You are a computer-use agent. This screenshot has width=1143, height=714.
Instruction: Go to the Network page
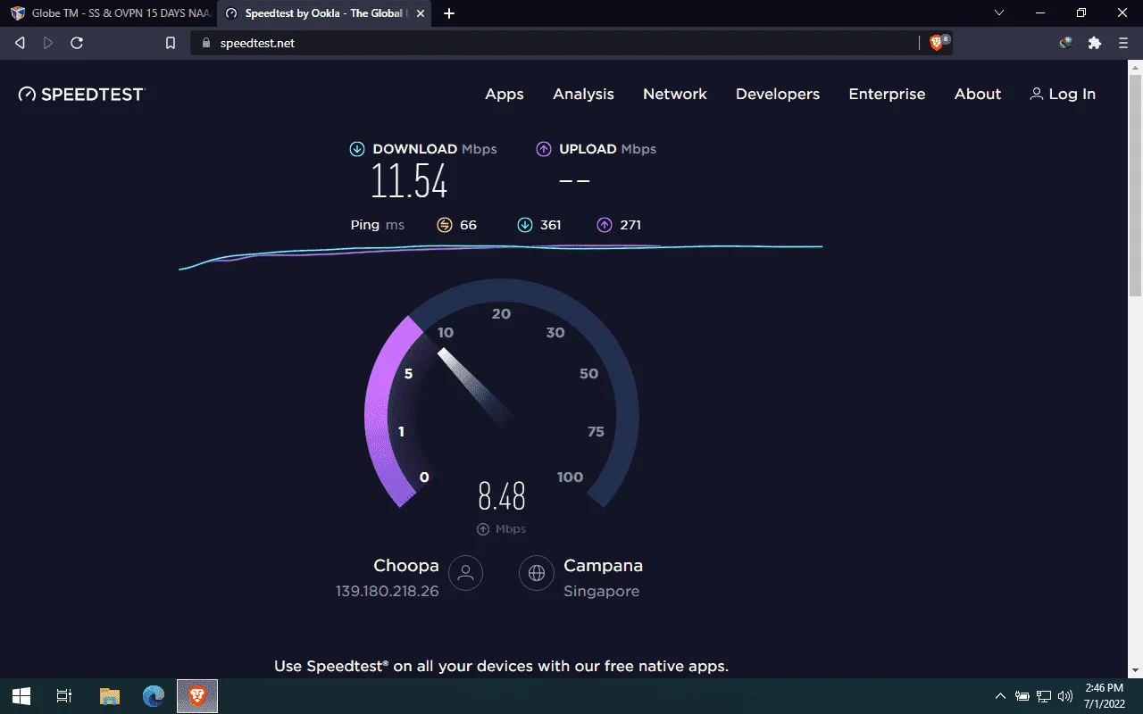[675, 94]
